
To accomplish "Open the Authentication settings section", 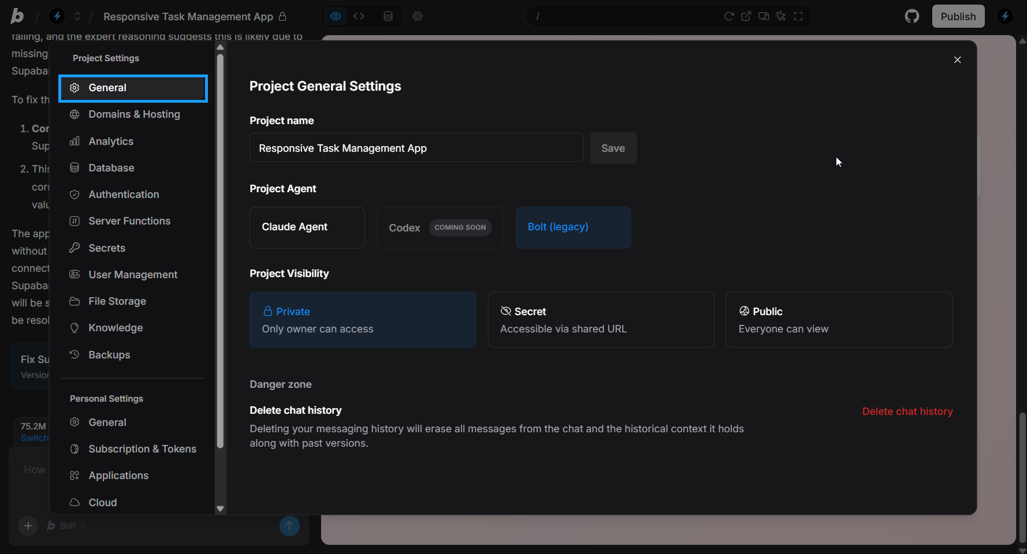I will [x=133, y=194].
